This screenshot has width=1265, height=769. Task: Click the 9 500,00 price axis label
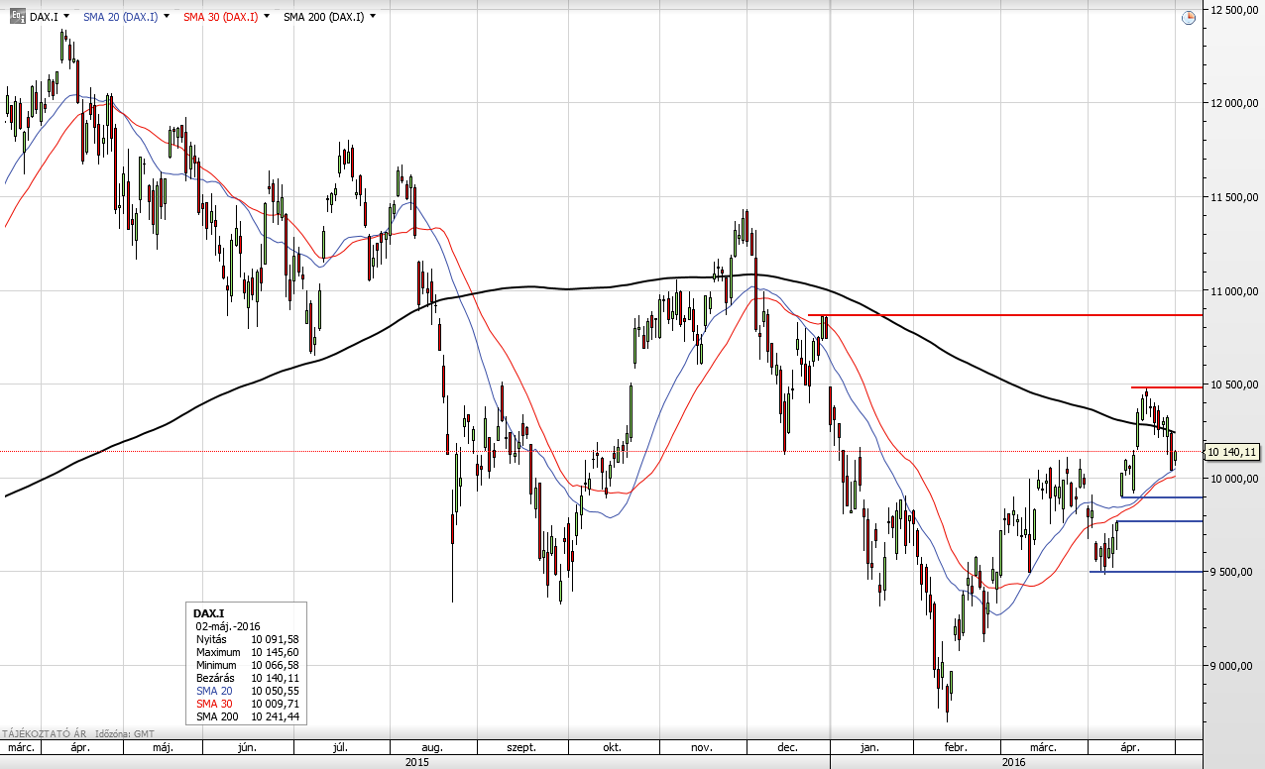coord(1233,573)
